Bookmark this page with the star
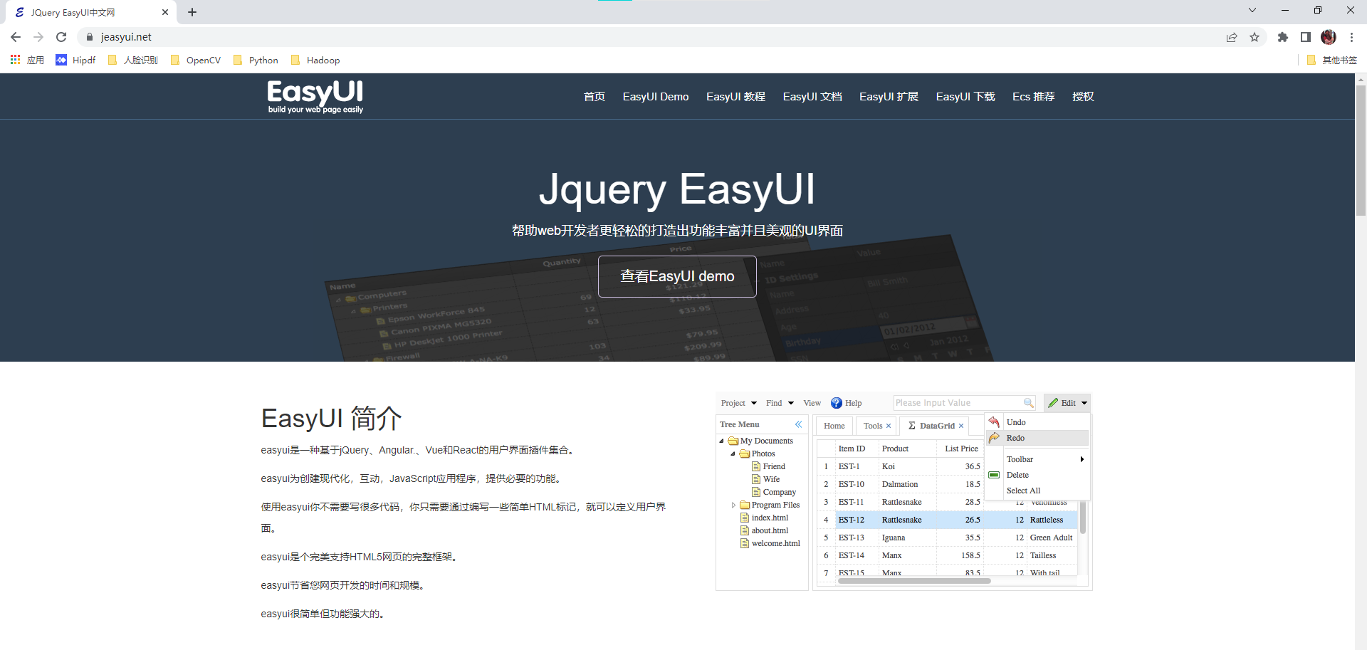 point(1255,37)
